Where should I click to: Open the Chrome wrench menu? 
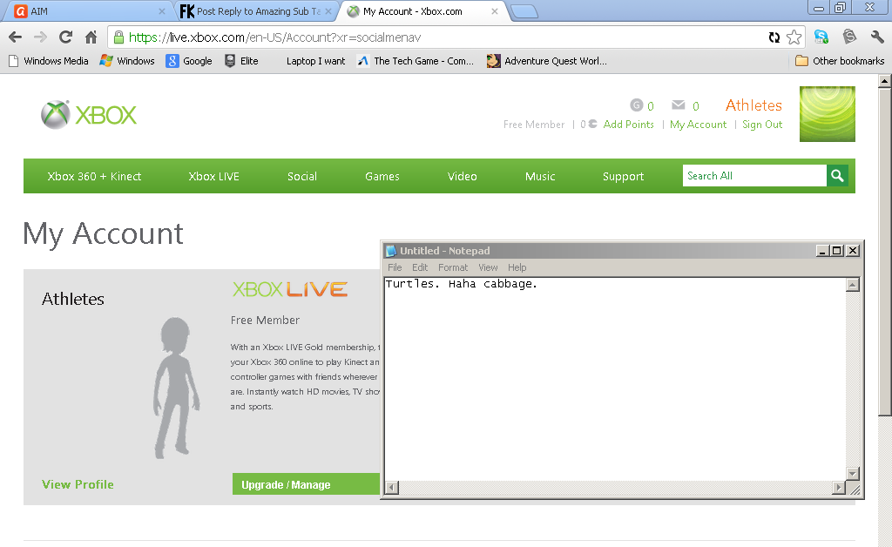(876, 37)
